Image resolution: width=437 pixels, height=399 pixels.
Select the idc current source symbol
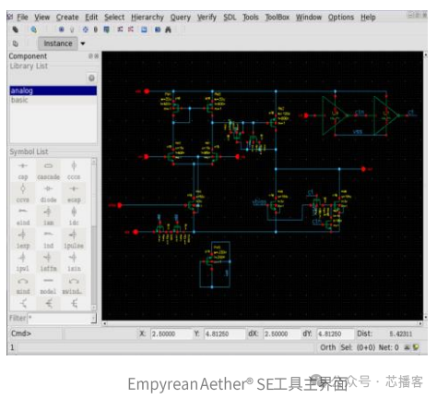pos(74,217)
